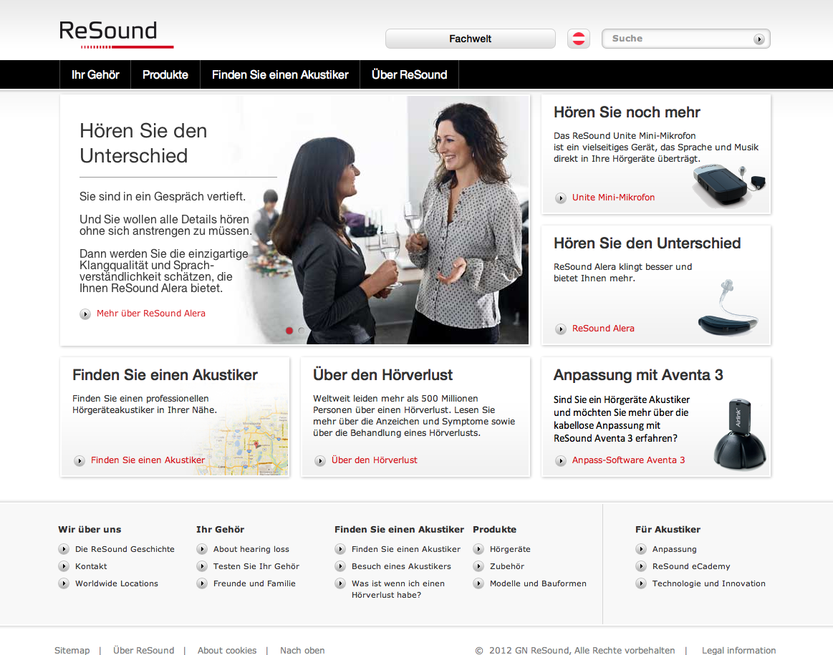Screen dimensions: 833x655
Task: Click arrow bullet beside Anpassung
Action: [641, 549]
